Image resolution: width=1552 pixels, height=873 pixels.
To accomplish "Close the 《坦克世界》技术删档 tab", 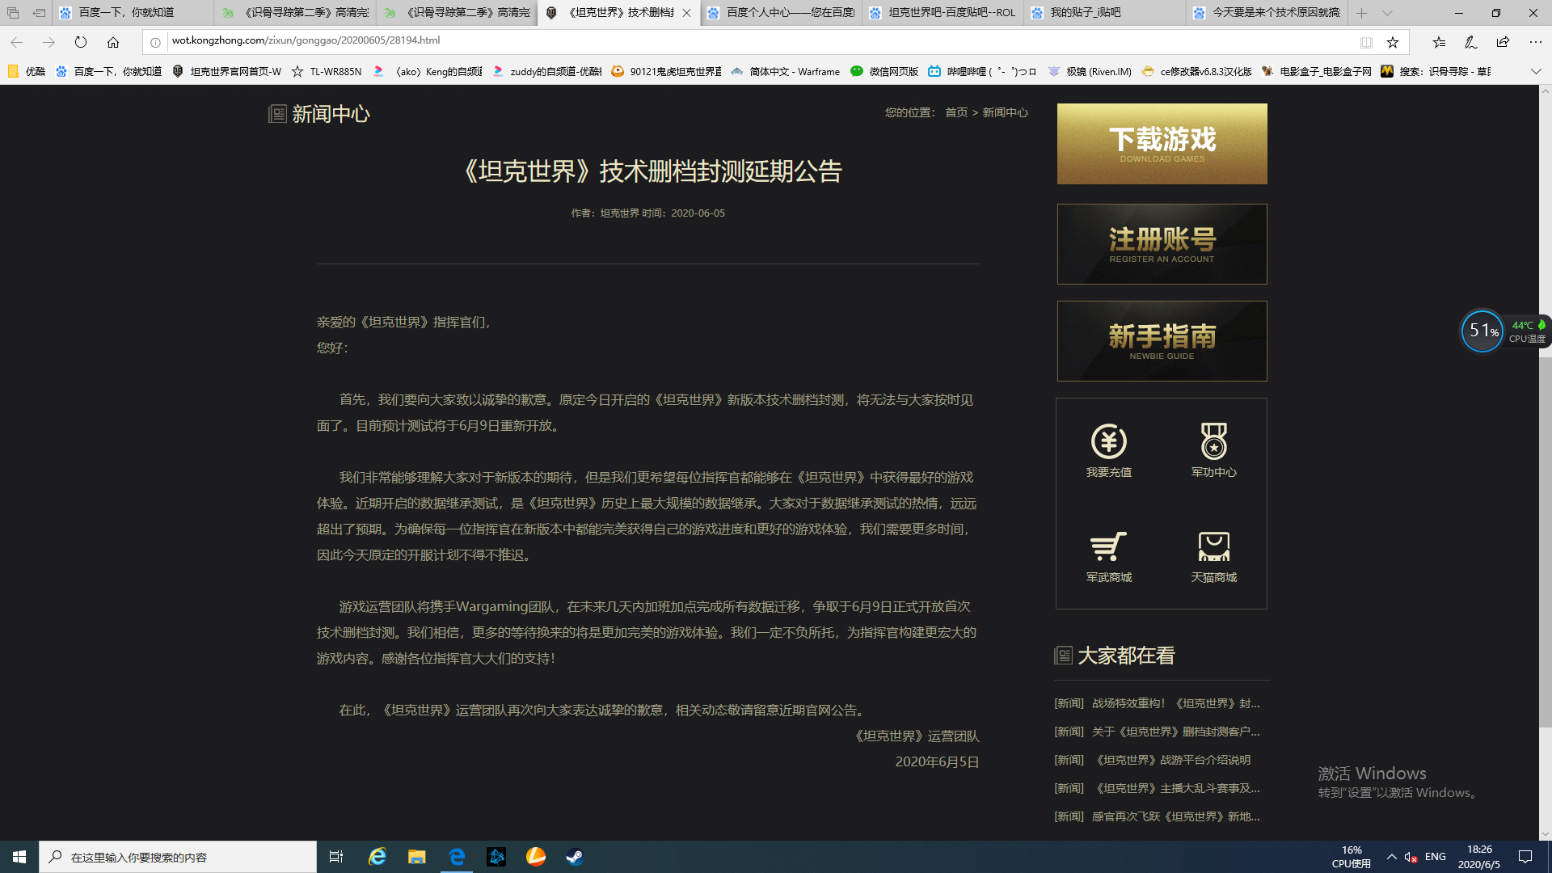I will [686, 13].
